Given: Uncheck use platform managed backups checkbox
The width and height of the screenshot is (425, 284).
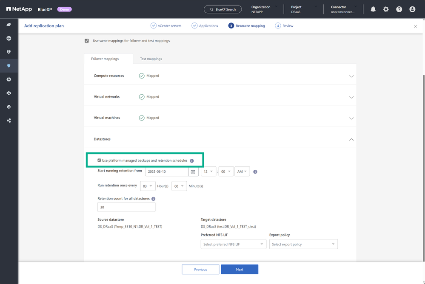Looking at the screenshot, I should click(99, 160).
